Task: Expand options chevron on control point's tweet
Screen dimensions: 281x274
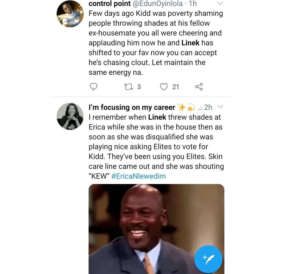Action: click(x=220, y=4)
